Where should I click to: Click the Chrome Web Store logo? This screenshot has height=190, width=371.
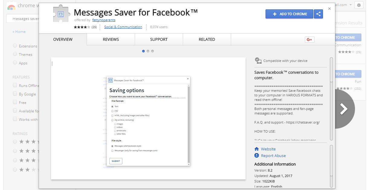(x=11, y=6)
